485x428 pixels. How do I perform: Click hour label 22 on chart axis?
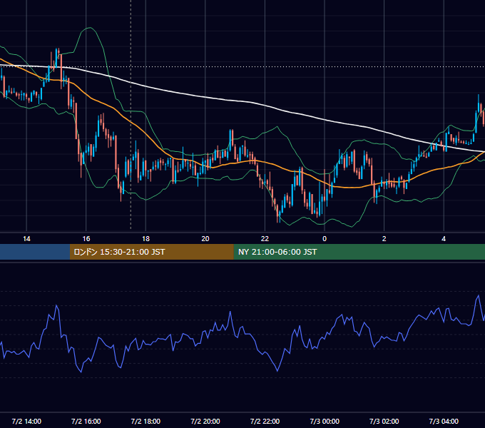265,239
